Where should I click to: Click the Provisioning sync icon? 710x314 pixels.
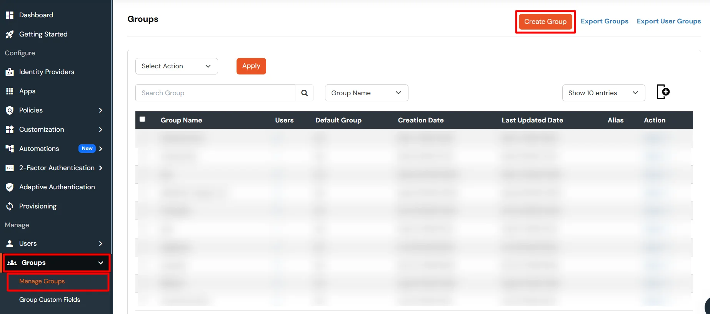click(10, 207)
